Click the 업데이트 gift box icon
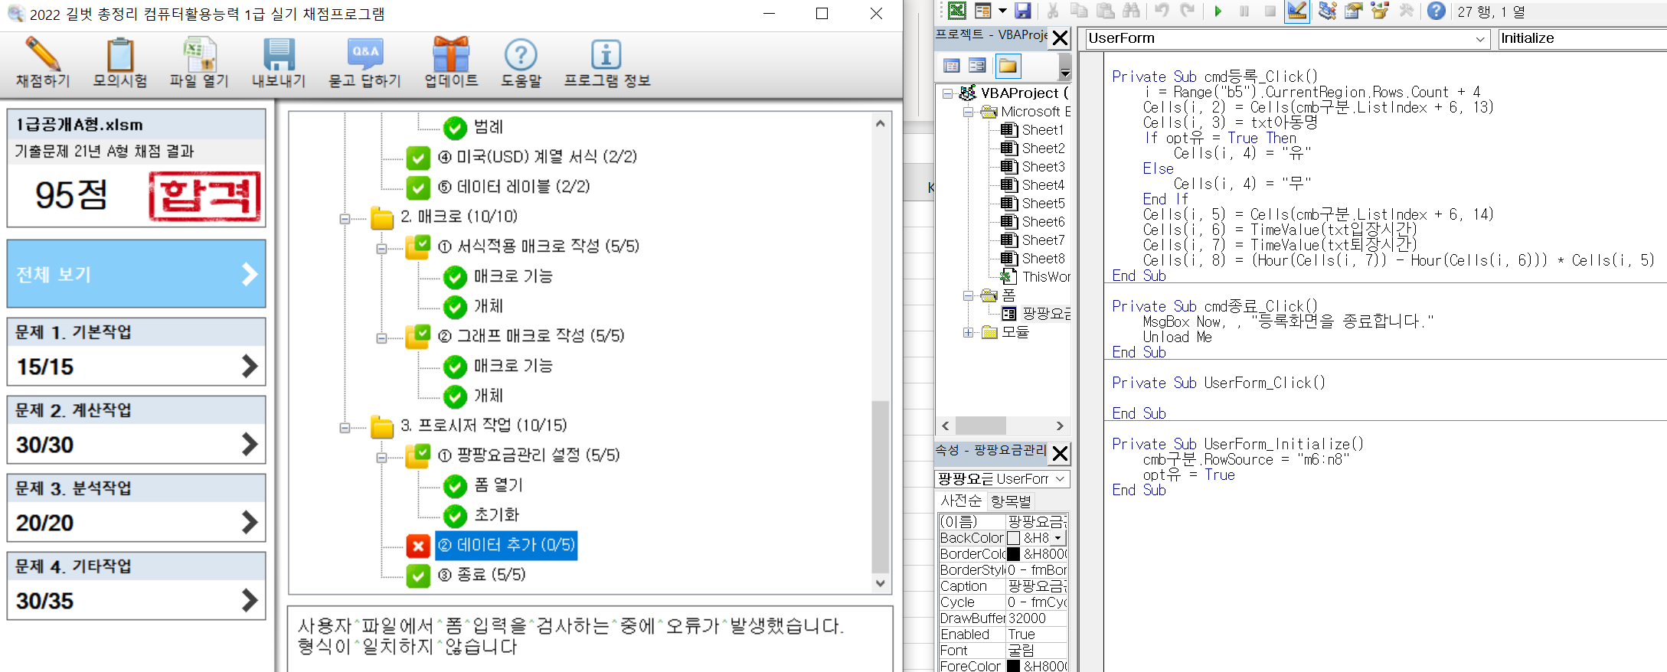This screenshot has width=1667, height=672. 451,55
